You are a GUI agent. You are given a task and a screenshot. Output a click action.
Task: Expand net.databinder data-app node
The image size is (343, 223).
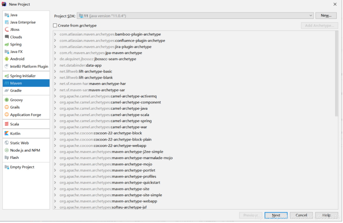[x=55, y=65]
